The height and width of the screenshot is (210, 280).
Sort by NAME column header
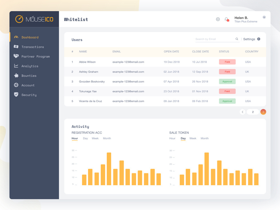pyautogui.click(x=83, y=52)
